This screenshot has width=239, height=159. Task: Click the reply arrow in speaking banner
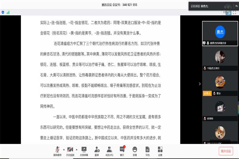tap(236, 6)
